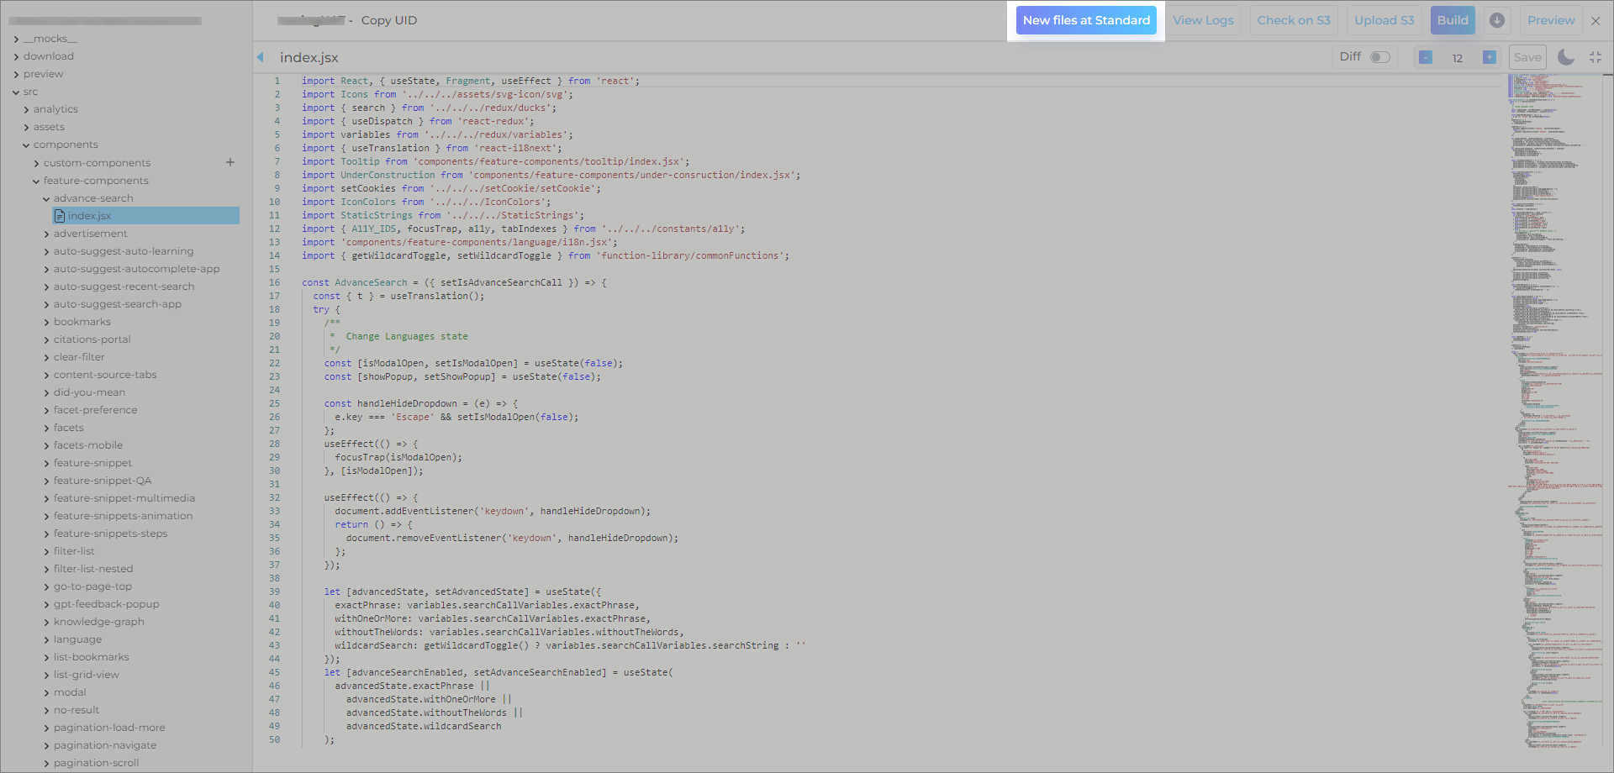
Task: Click Copy UID label
Action: coord(388,20)
